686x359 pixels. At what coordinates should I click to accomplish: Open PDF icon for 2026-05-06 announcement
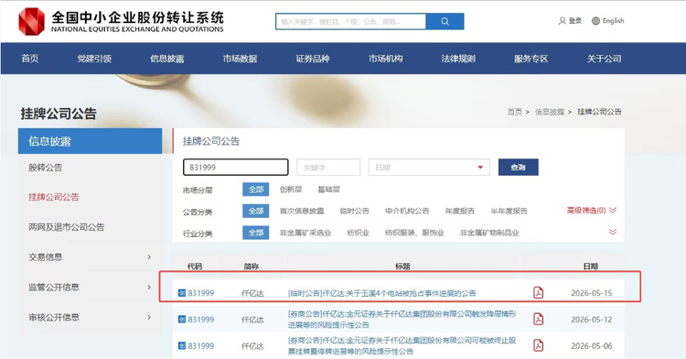[538, 345]
